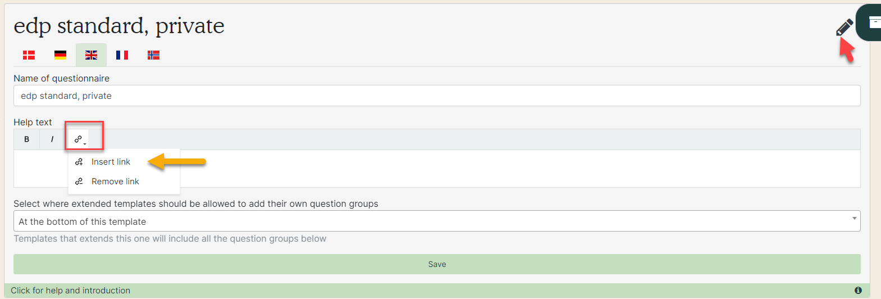
Task: Click the pencil edit icon
Action: (x=845, y=27)
